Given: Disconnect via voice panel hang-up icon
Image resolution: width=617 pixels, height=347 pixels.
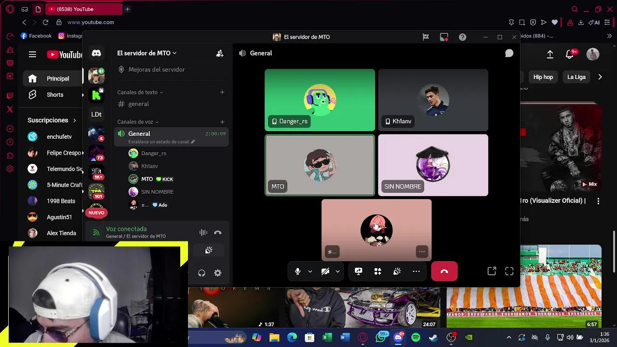Looking at the screenshot, I should 218,232.
